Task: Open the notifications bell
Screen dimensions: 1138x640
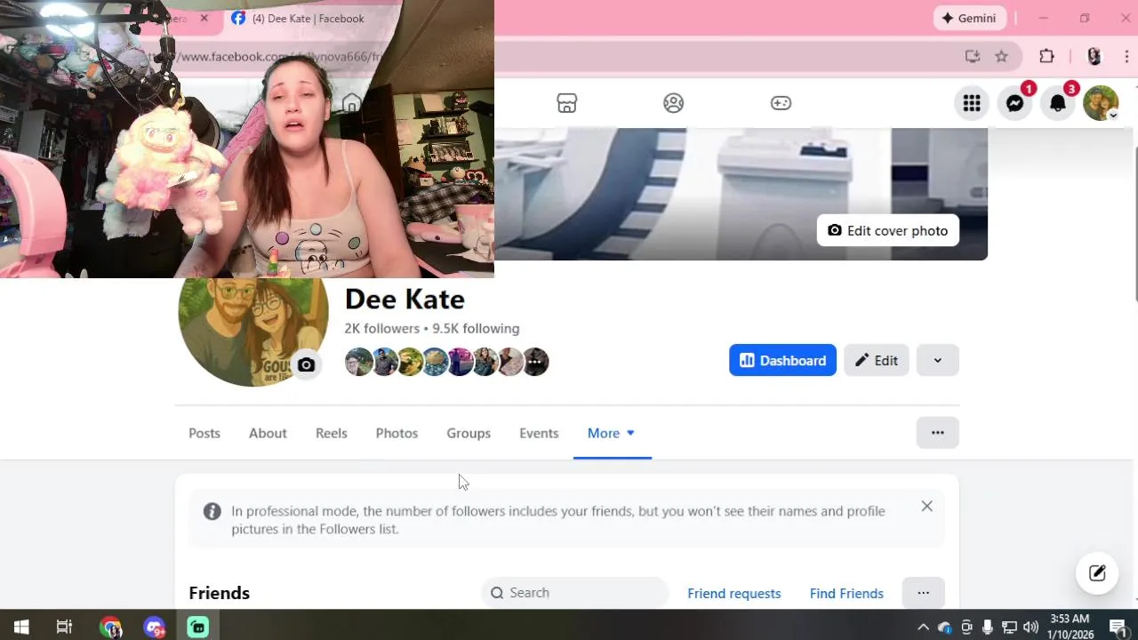Action: (x=1057, y=103)
